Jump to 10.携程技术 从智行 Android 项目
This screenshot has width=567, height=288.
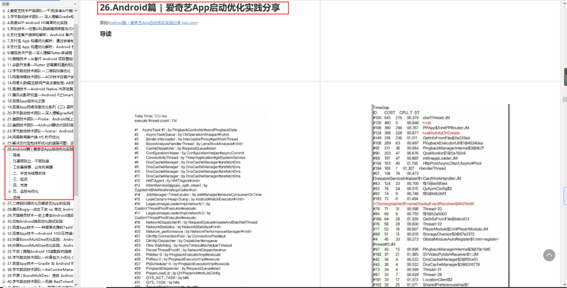(40, 59)
